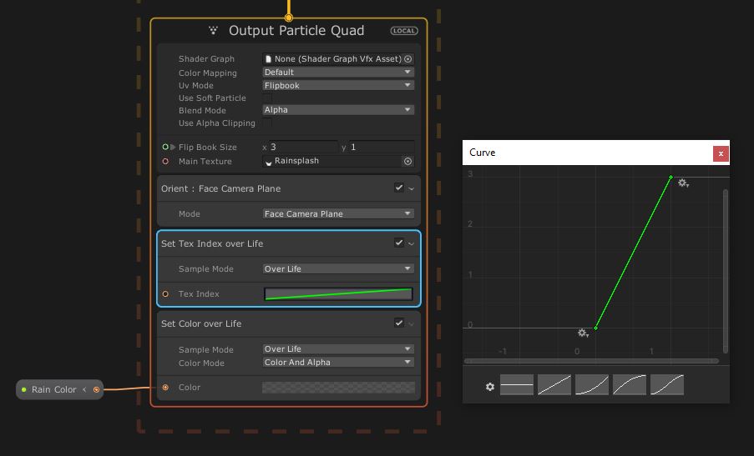This screenshot has height=456, width=754.
Task: Select the flat constant curve preset
Action: point(516,384)
